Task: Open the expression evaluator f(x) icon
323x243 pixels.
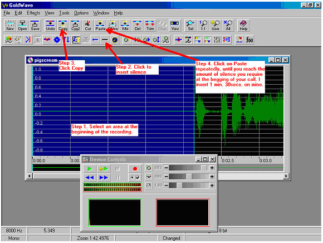Action: 249,40
